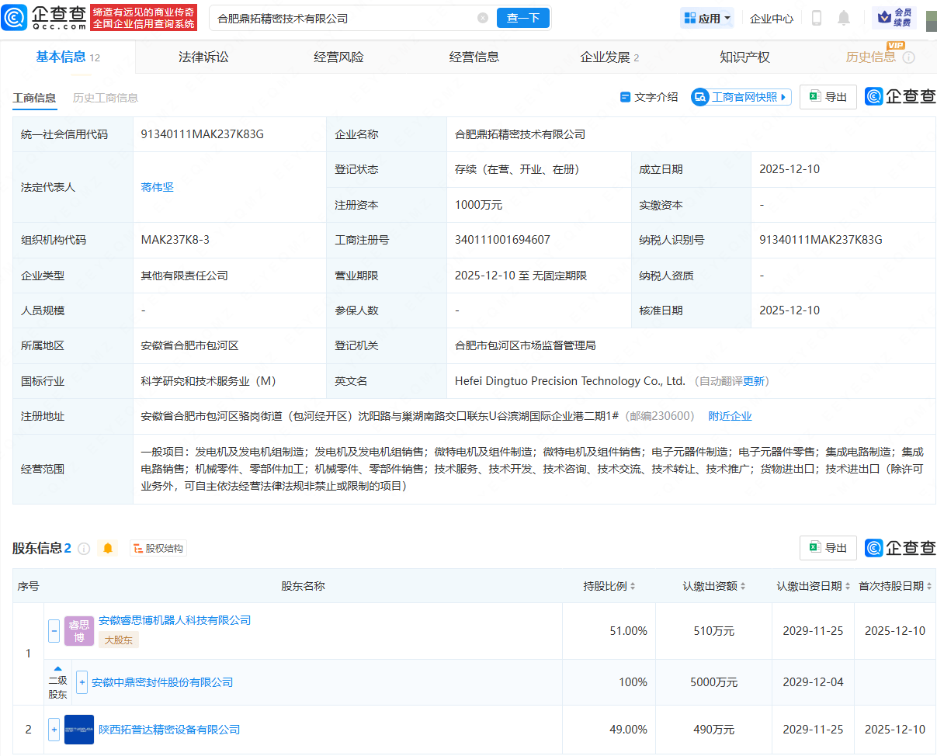Clear the search box with X icon
The height and width of the screenshot is (756, 937).
[x=483, y=18]
